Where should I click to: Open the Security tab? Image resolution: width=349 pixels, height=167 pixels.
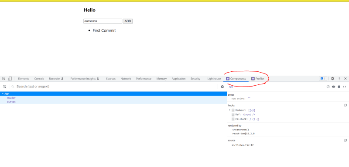[x=195, y=79]
